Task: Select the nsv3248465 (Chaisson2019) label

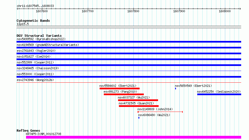Action: [x=38, y=68]
